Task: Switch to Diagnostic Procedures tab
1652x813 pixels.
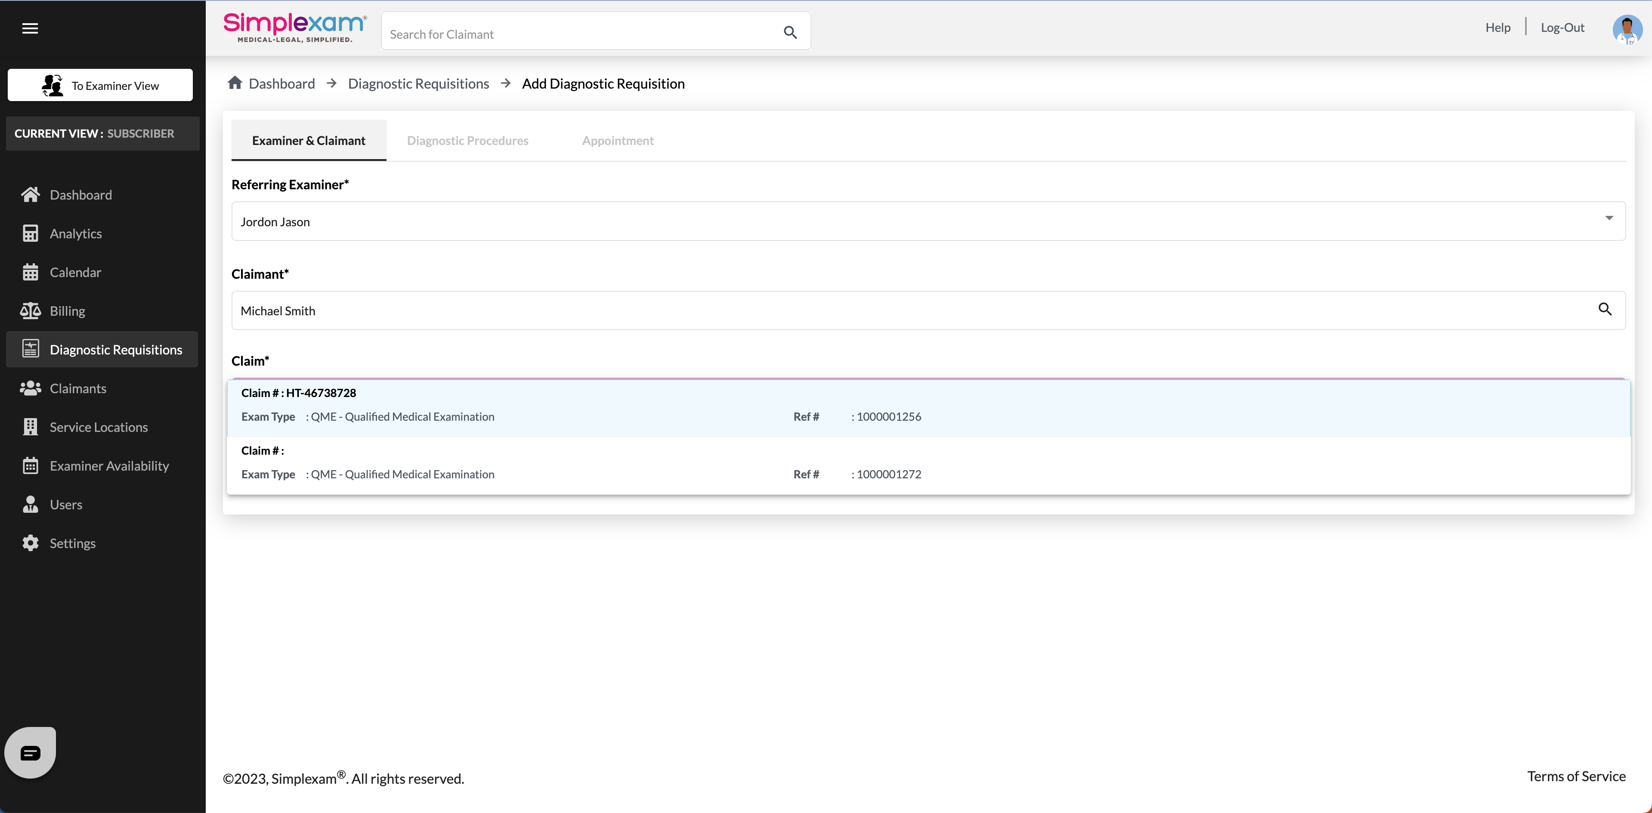Action: point(467,140)
